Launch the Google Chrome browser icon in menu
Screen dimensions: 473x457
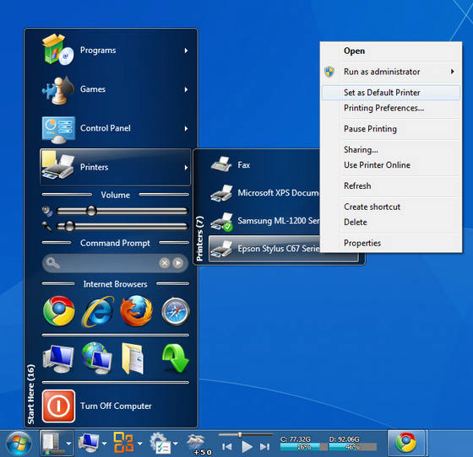(59, 311)
